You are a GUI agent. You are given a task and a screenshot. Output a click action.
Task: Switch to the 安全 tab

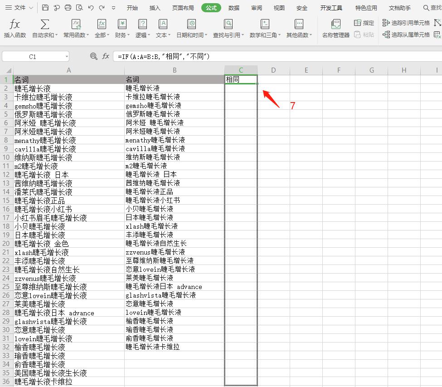click(x=301, y=8)
